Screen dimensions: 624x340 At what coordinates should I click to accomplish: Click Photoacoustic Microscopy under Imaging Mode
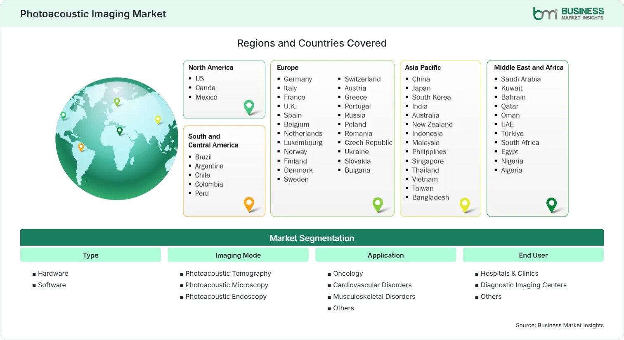pyautogui.click(x=227, y=285)
